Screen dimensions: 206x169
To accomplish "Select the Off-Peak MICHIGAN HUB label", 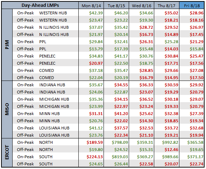I will 43,106.
